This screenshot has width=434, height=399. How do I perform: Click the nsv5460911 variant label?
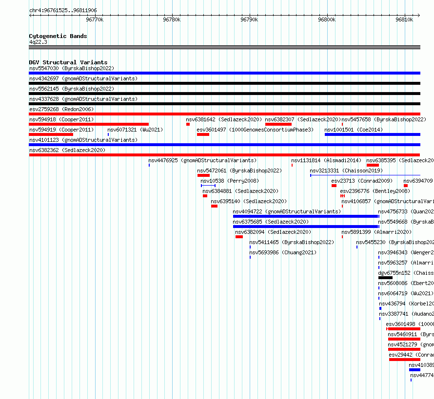pos(411,334)
